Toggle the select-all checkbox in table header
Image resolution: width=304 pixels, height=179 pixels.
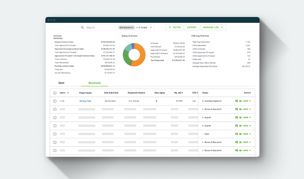point(55,93)
